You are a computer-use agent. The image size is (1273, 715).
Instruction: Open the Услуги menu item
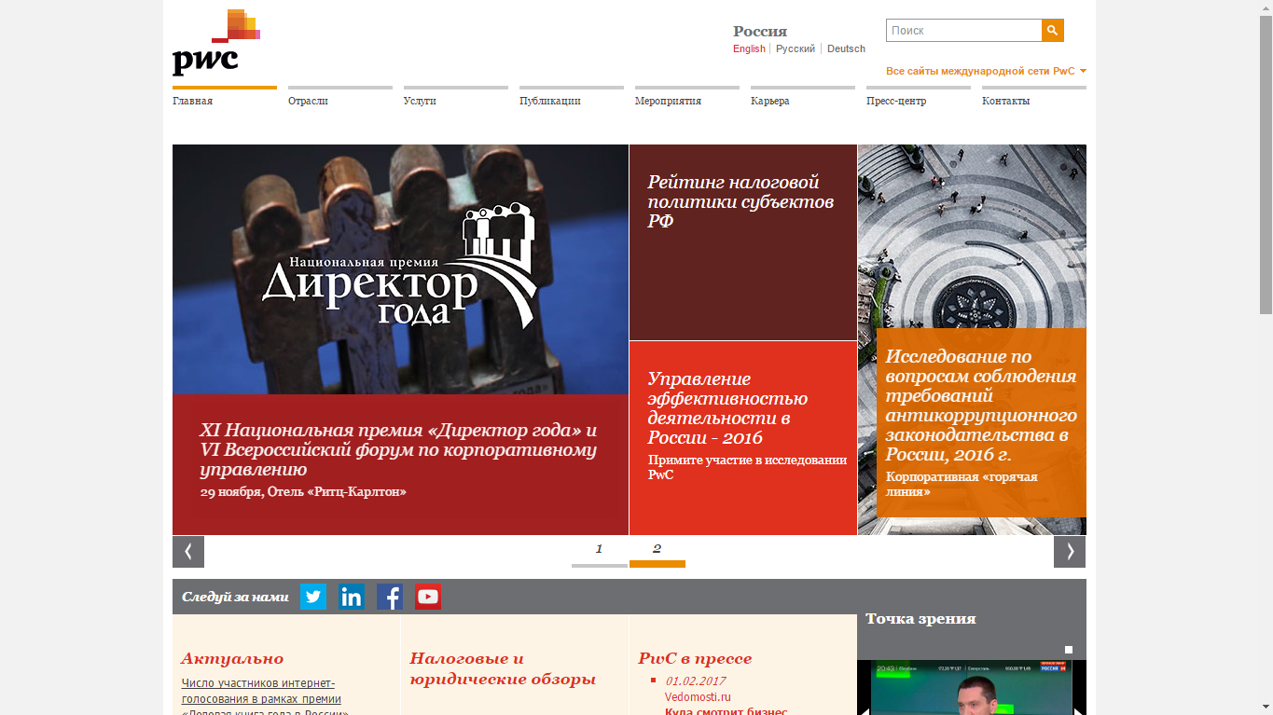click(x=420, y=101)
